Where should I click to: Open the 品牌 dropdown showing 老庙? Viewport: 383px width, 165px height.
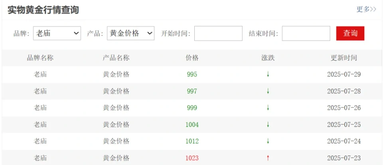pos(57,33)
